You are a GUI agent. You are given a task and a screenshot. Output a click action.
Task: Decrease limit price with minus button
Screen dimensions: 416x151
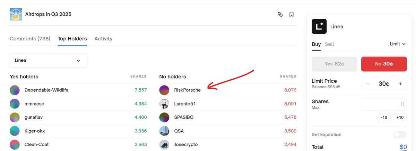click(367, 84)
